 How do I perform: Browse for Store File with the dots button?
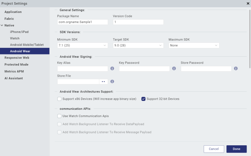(103, 81)
